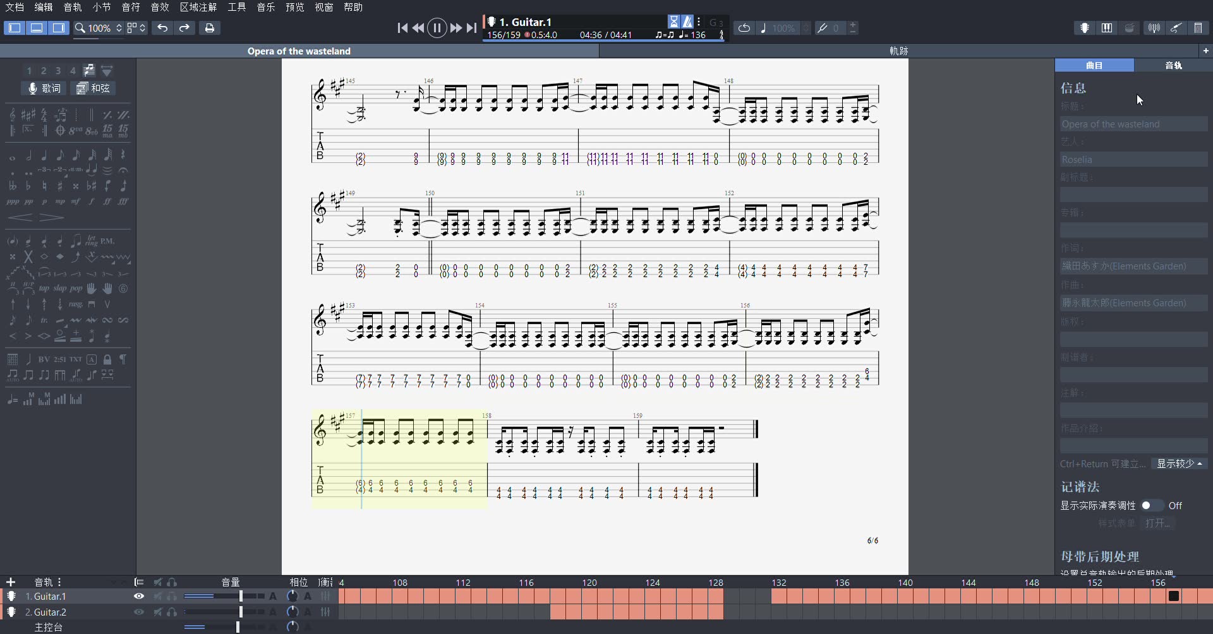Toggle the count-in hourglass button
The width and height of the screenshot is (1213, 634).
674,22
